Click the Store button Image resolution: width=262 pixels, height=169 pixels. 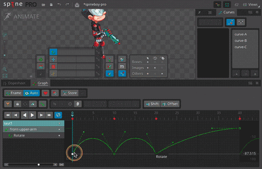70,93
